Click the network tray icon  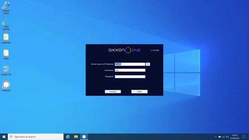(224, 136)
